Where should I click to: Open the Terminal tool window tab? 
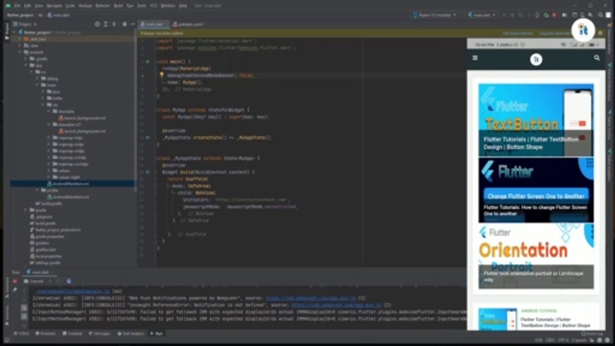73,333
